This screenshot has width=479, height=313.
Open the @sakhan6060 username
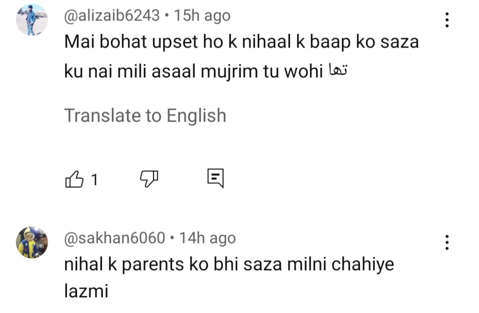(115, 238)
